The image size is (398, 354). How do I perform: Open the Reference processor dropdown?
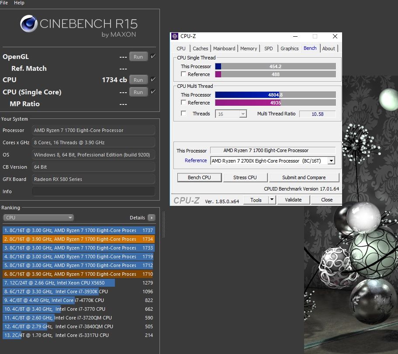pos(331,161)
